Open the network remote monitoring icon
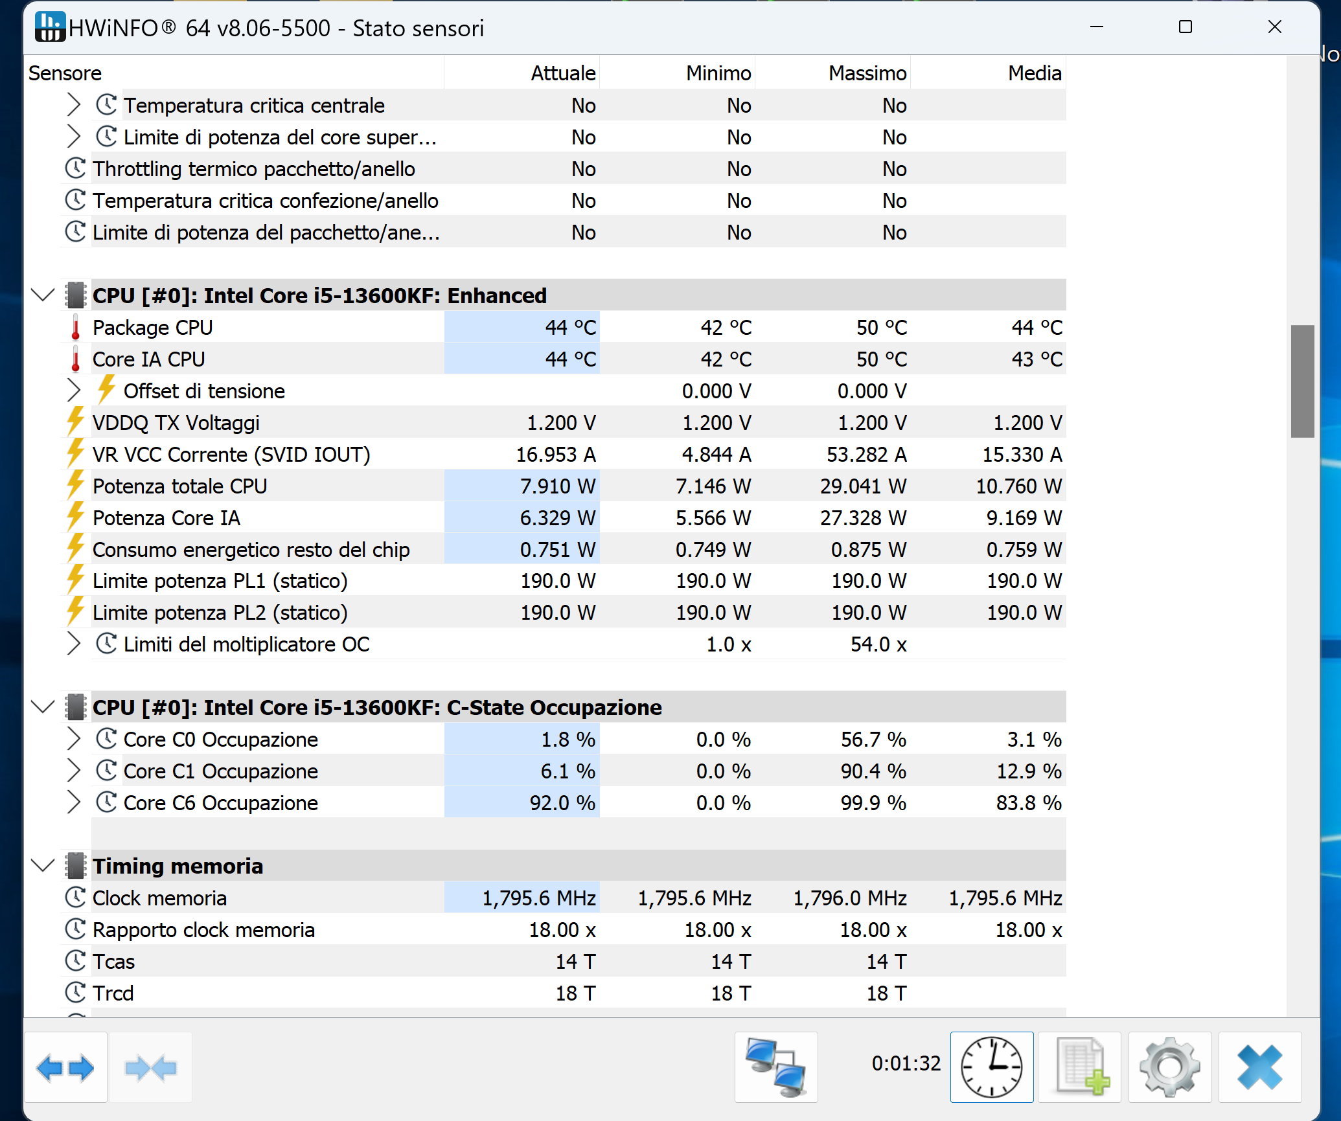Viewport: 1341px width, 1121px height. [x=775, y=1067]
